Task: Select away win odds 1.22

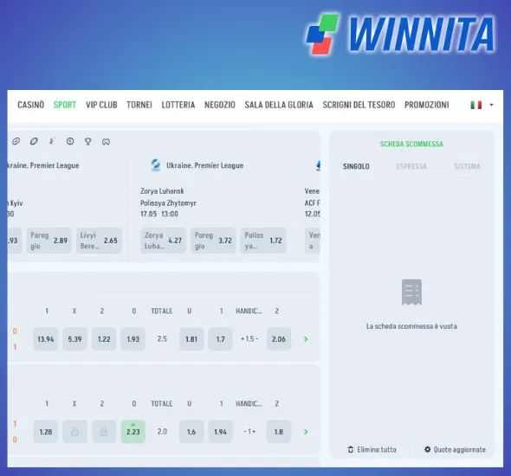Action: (104, 339)
